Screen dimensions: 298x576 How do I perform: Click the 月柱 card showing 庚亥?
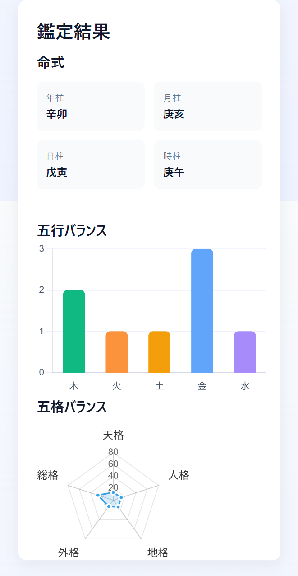pyautogui.click(x=208, y=106)
